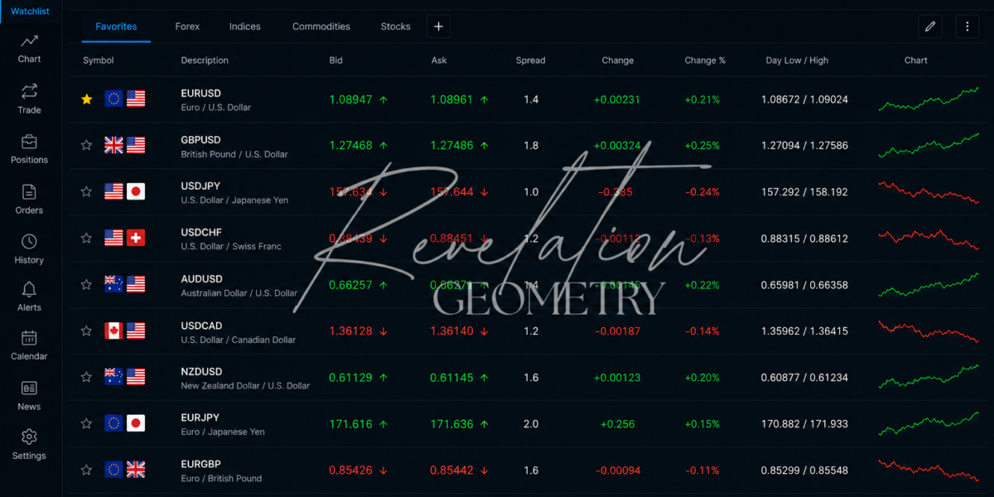This screenshot has width=994, height=497.
Task: Click the EURJPY ask price 171.636
Action: (451, 424)
